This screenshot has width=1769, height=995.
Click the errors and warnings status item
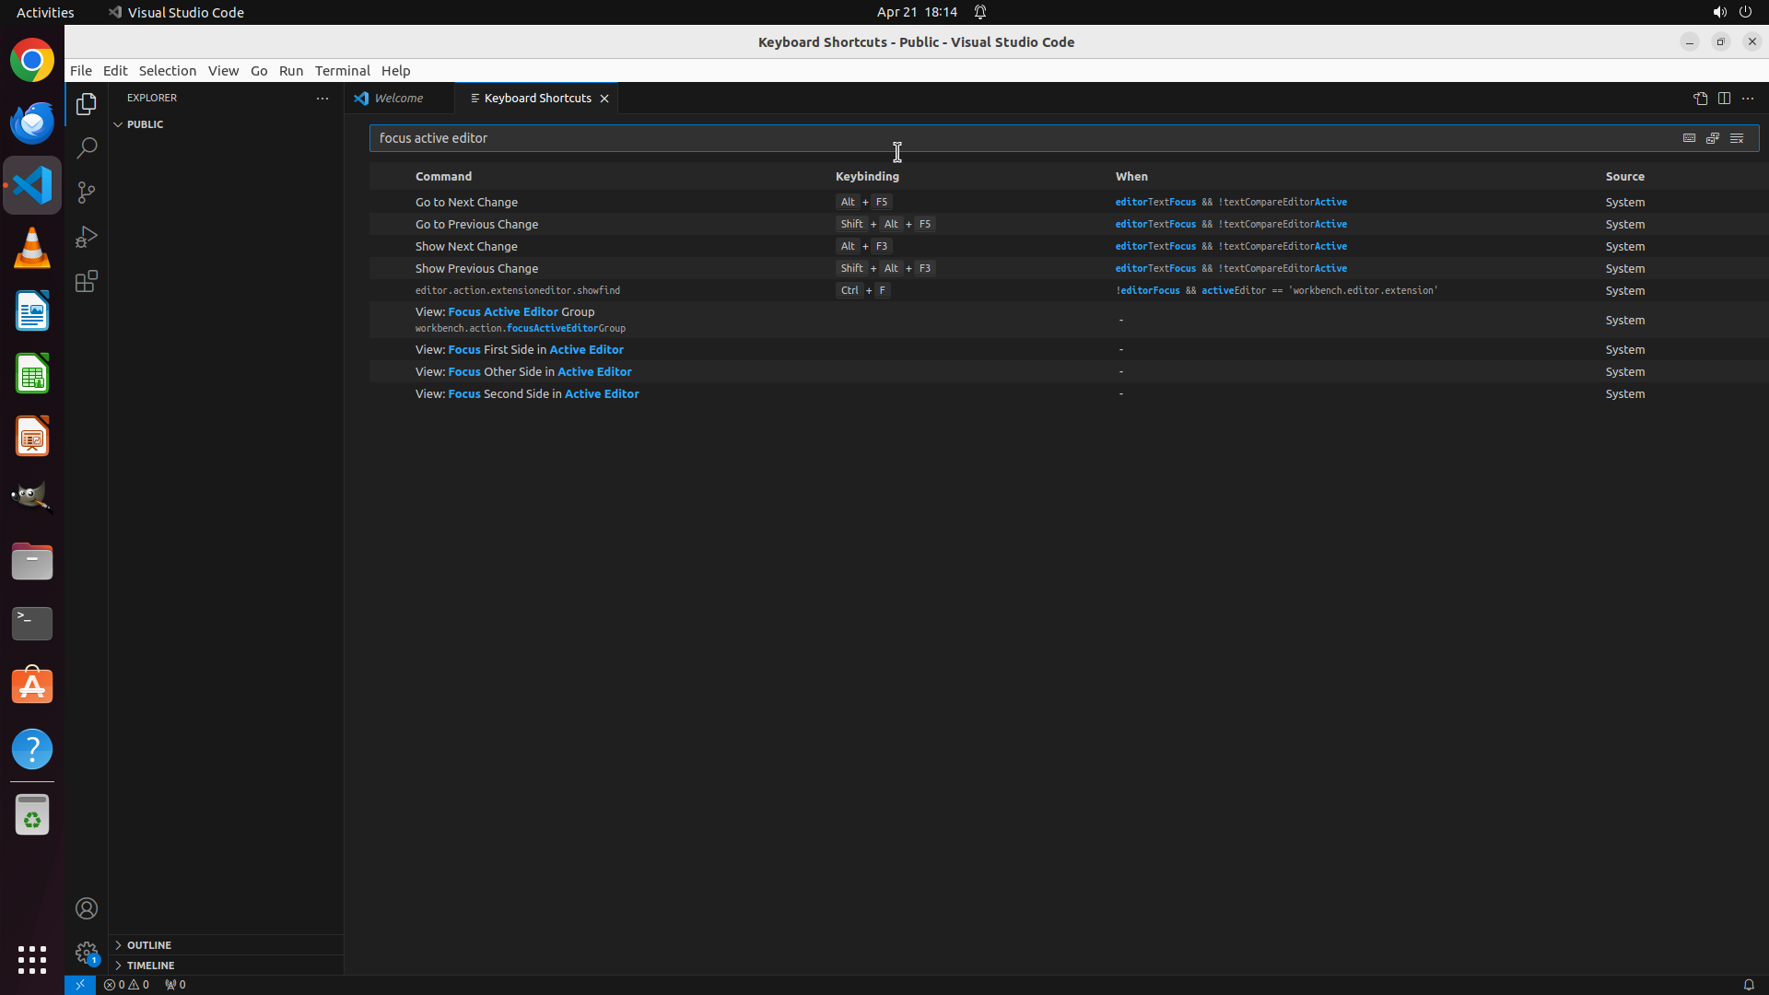click(x=126, y=985)
